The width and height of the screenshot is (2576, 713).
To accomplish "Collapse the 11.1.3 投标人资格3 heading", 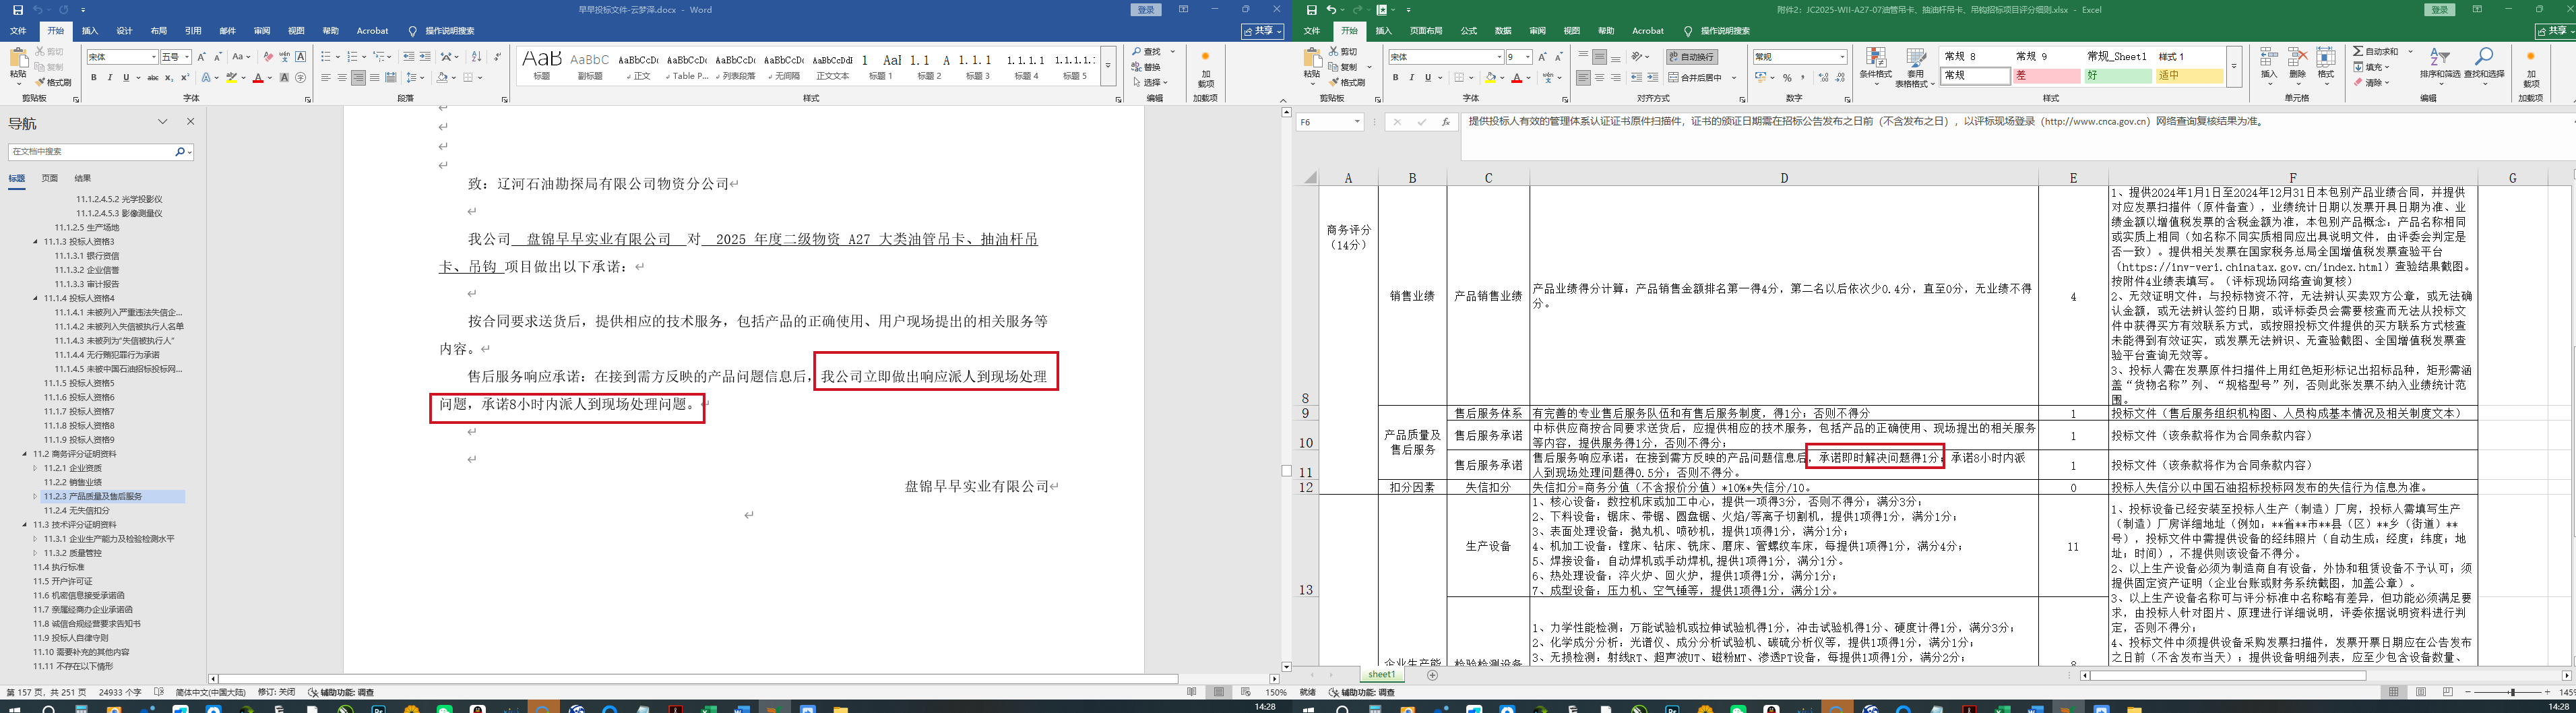I will pos(36,242).
